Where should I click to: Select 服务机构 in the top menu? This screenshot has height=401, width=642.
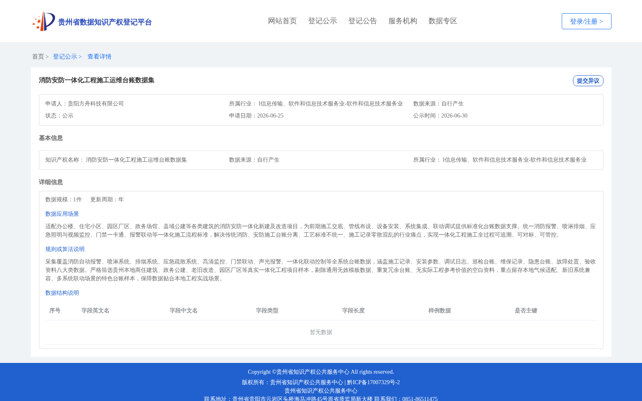[403, 21]
